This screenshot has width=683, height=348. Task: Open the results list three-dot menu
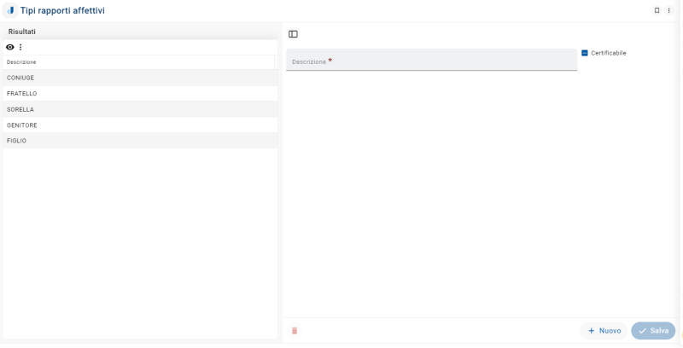point(20,48)
